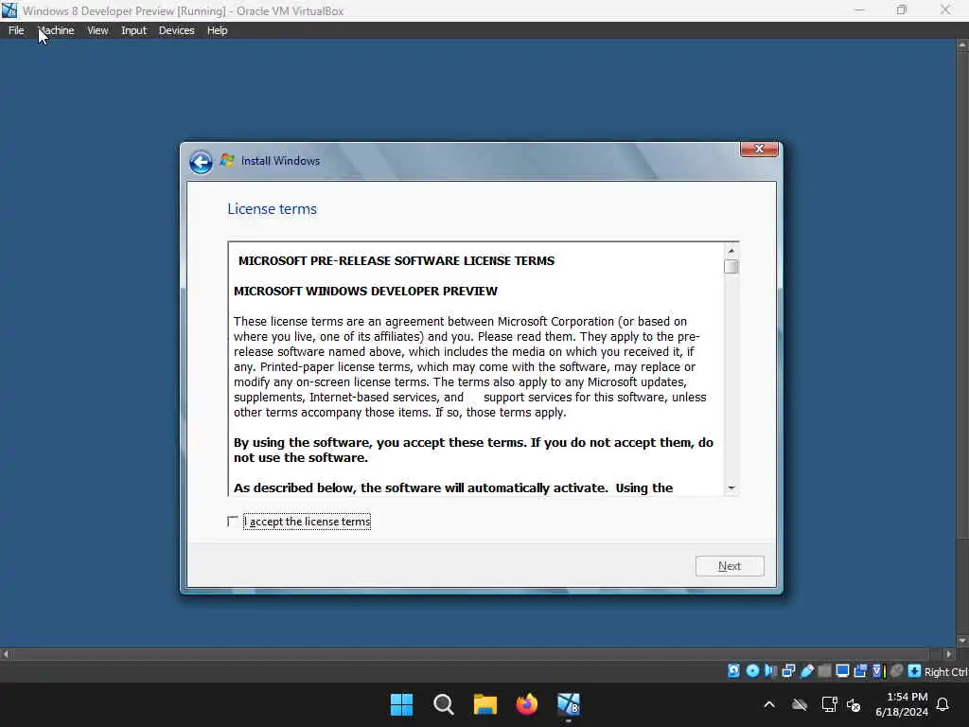Image resolution: width=969 pixels, height=727 pixels.
Task: Click the network tray icon
Action: tap(829, 704)
